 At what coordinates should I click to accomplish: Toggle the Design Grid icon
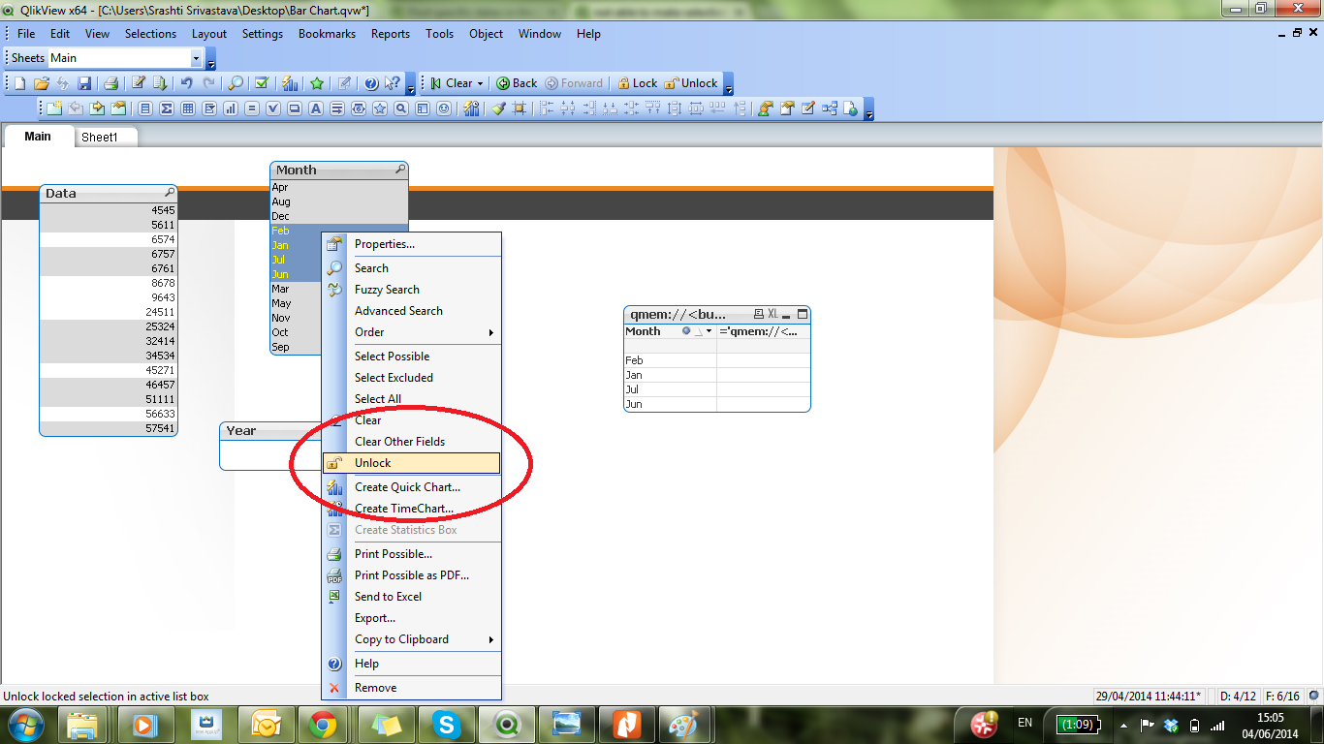pos(520,108)
